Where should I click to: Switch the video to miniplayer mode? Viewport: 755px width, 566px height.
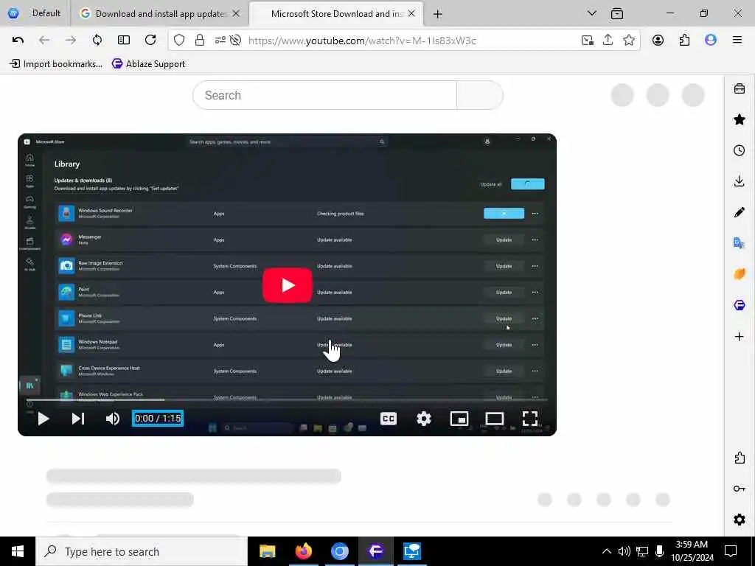pos(459,419)
